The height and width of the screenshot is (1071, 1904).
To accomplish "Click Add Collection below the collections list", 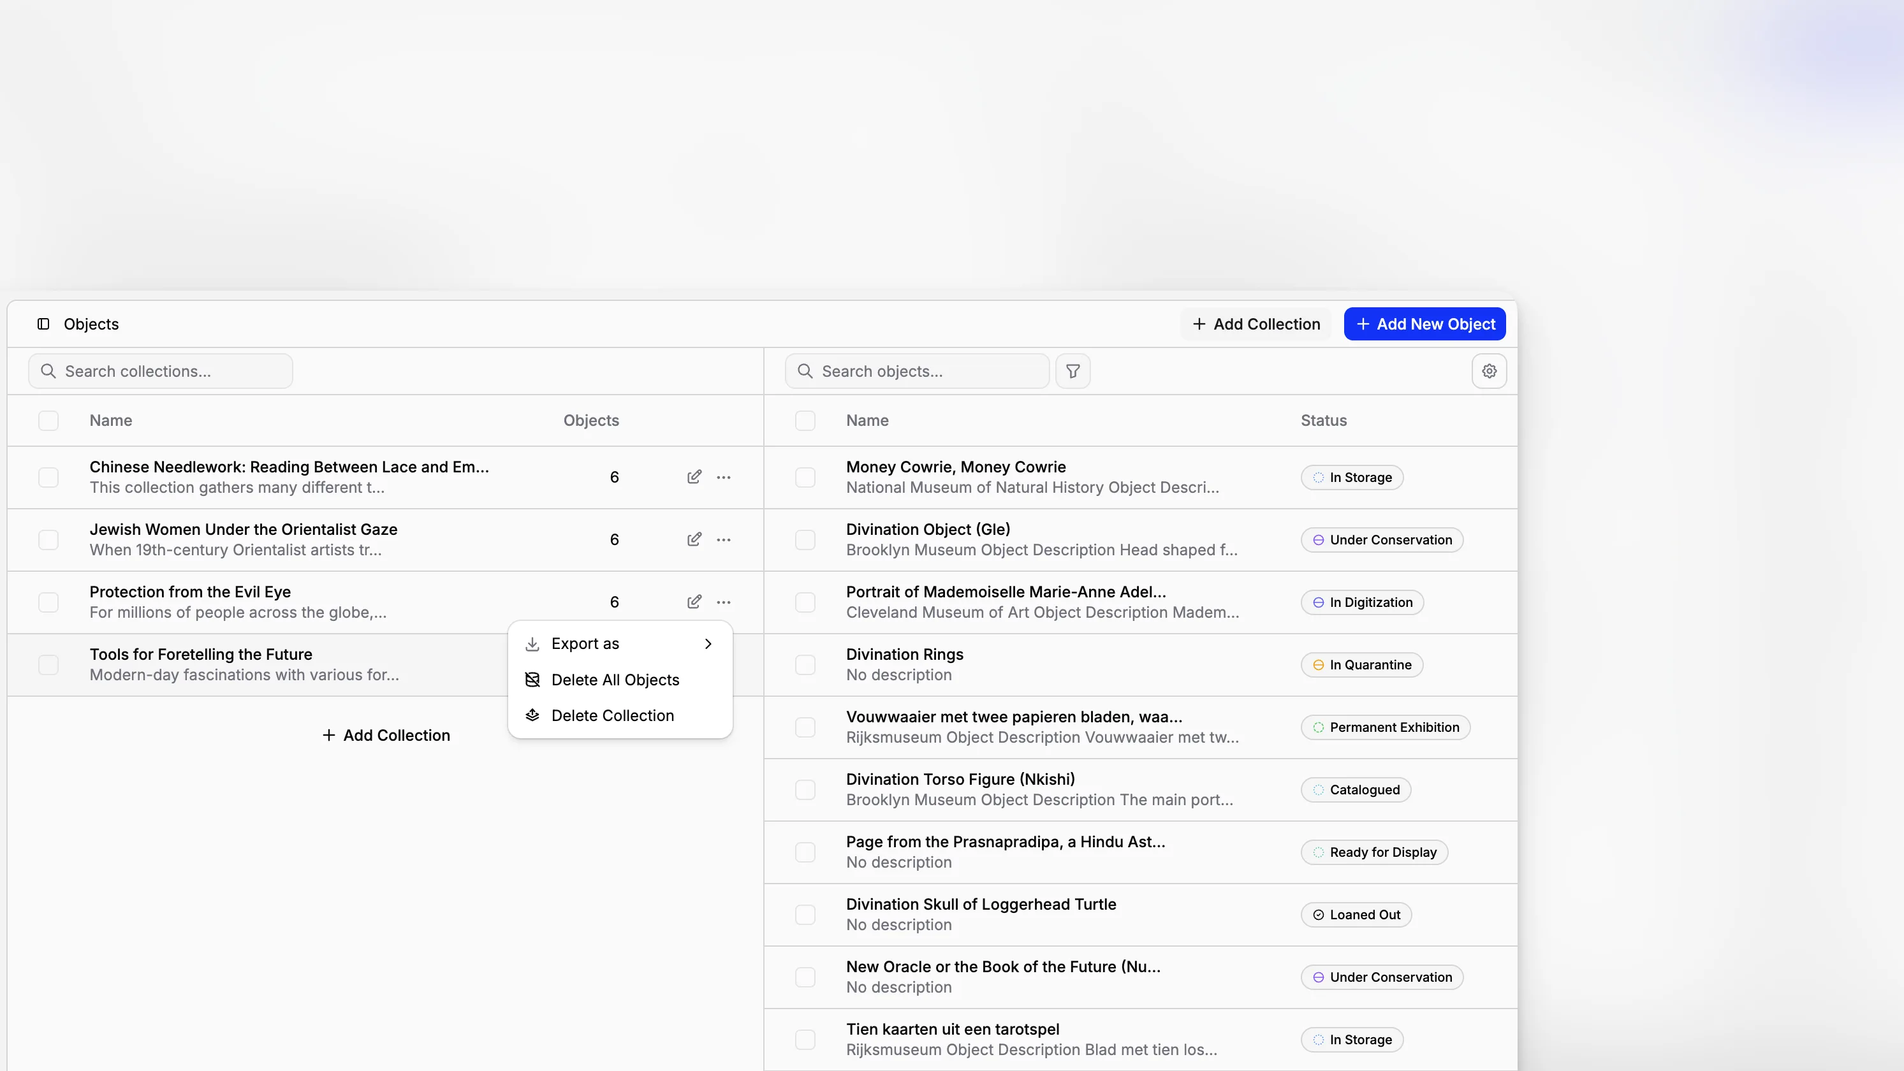I will [386, 736].
